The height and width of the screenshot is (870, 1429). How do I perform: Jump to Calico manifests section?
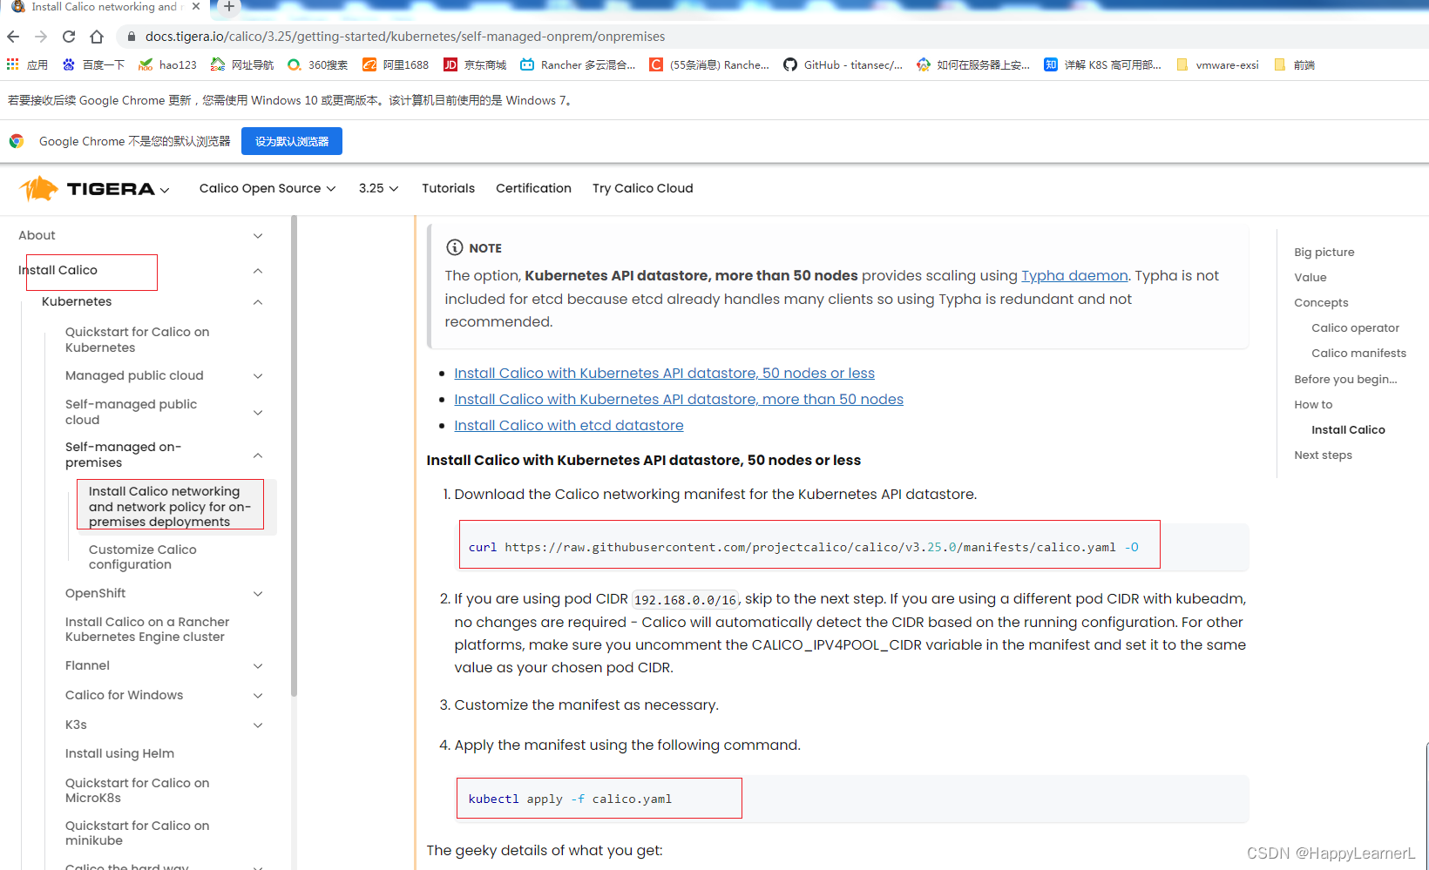click(x=1358, y=353)
